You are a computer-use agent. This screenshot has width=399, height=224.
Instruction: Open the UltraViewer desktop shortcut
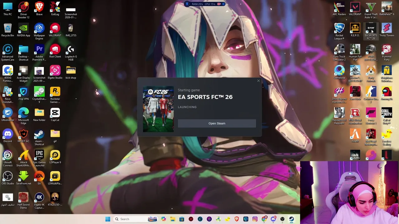point(8,115)
